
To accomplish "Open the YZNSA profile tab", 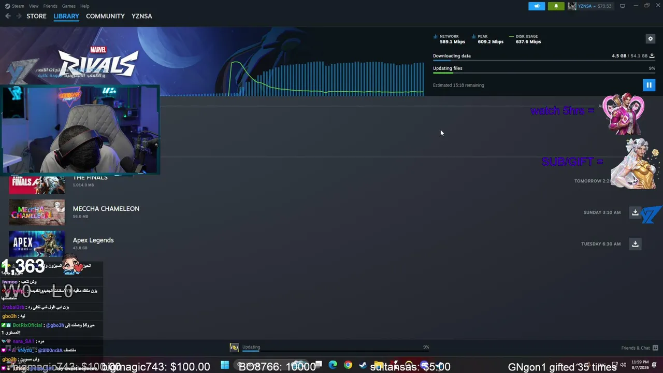I will [x=142, y=16].
